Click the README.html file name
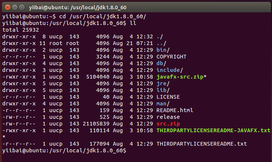Screen dimensions: 272x162 click(x=175, y=110)
